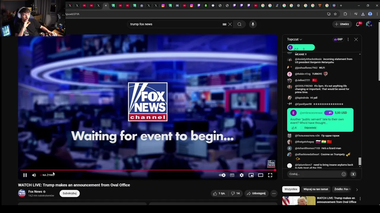380x213 pixels.
Task: Open Chrome profile avatar
Action: 370,14
